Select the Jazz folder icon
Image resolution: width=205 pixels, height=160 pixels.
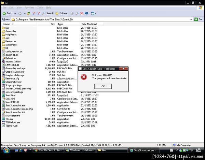(3, 38)
